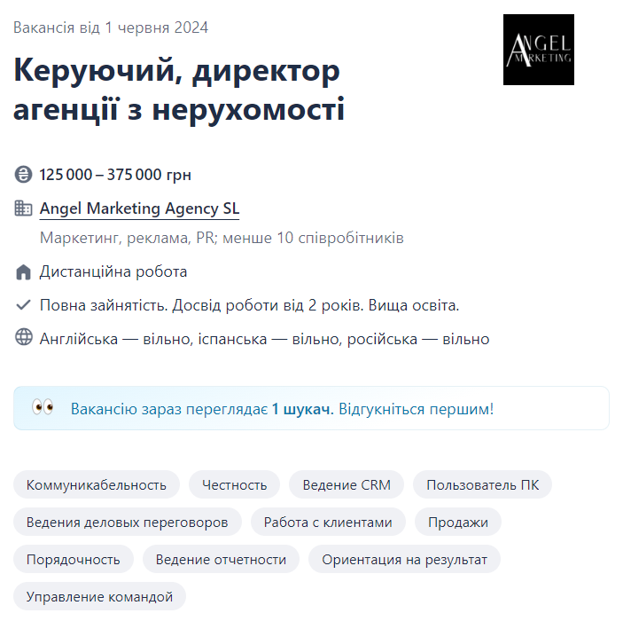Click the Пользователь ПК tag
This screenshot has width=623, height=621.
pos(482,484)
